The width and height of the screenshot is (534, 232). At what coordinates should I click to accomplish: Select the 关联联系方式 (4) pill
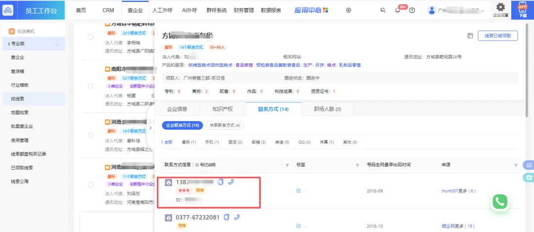tap(225, 125)
